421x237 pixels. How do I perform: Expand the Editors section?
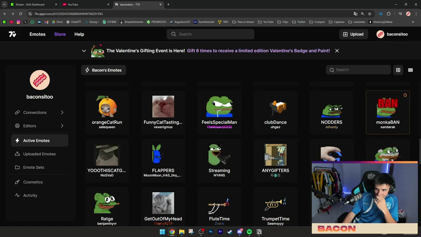coord(39,126)
